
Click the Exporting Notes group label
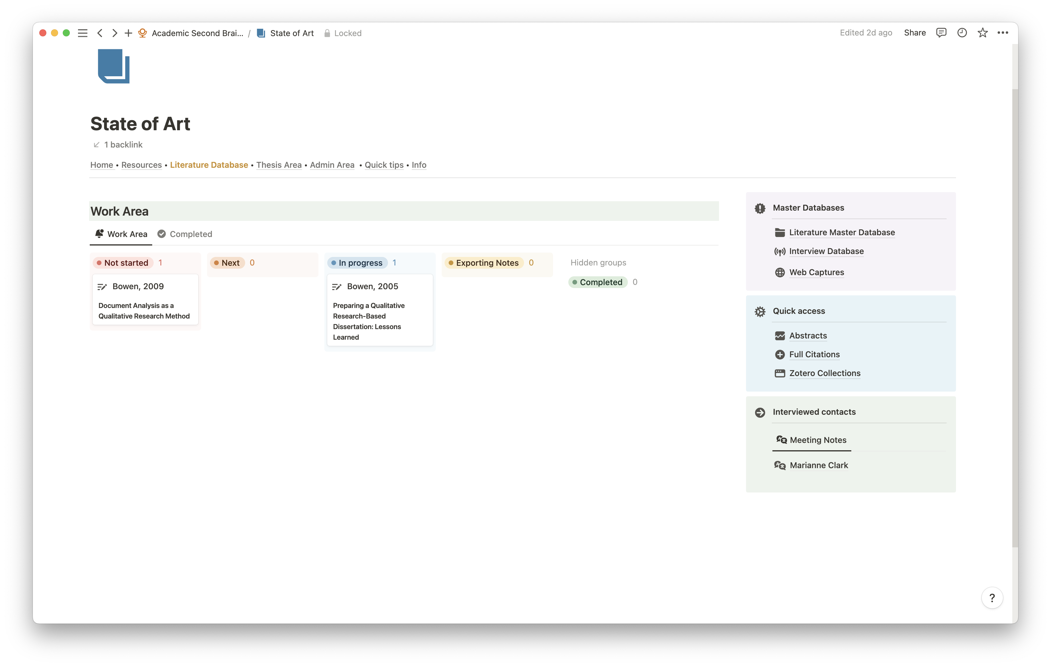click(484, 263)
